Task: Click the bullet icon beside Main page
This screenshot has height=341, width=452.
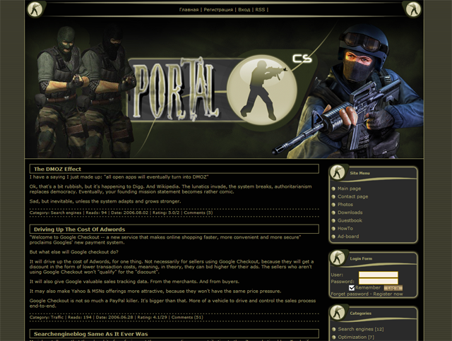Action: 333,189
